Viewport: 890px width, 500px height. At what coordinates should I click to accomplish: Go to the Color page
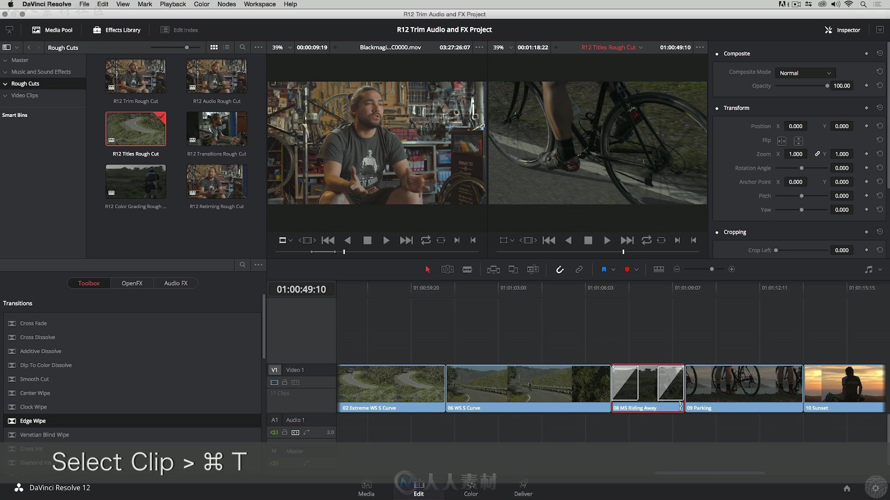[471, 489]
